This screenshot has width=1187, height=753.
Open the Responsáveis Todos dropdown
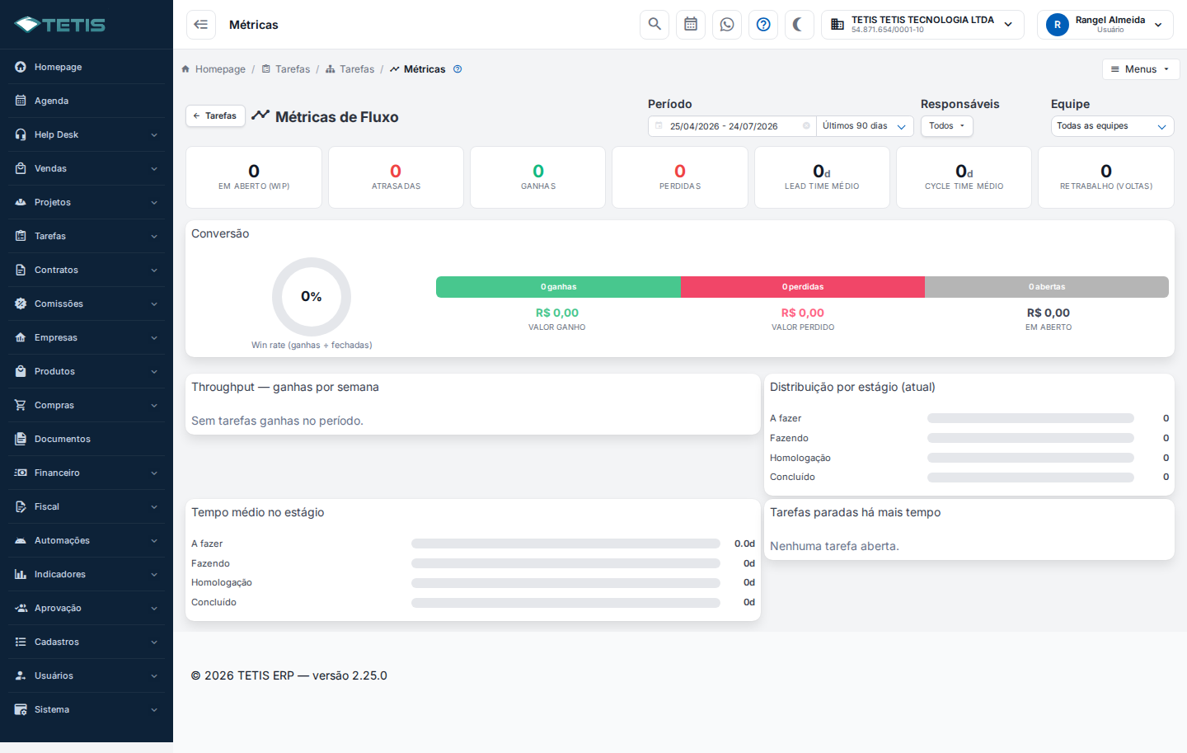point(946,126)
